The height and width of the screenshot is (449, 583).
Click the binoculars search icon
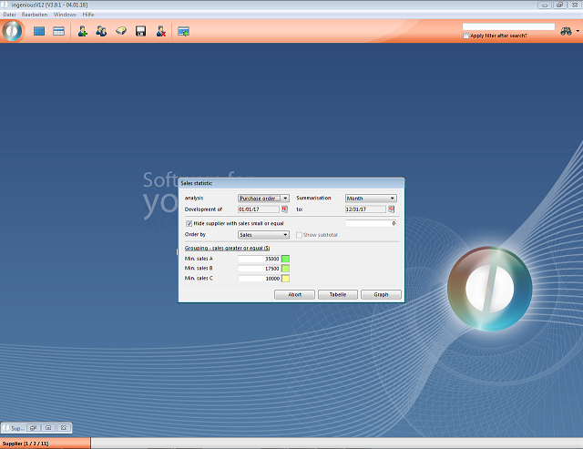(x=566, y=32)
